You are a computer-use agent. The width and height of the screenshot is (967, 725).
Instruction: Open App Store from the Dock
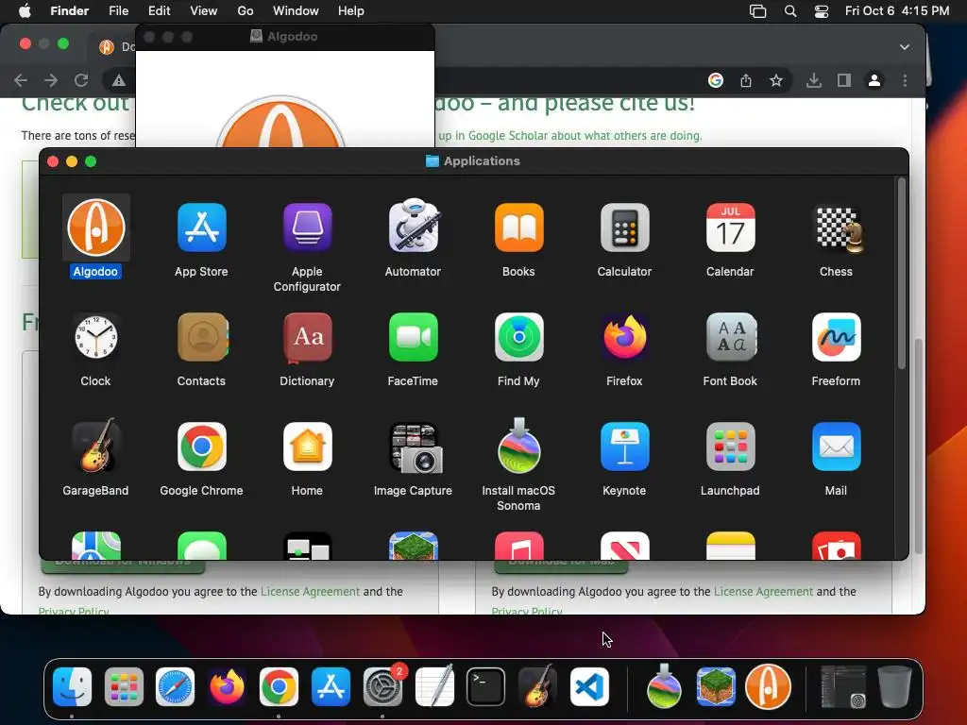click(x=331, y=687)
